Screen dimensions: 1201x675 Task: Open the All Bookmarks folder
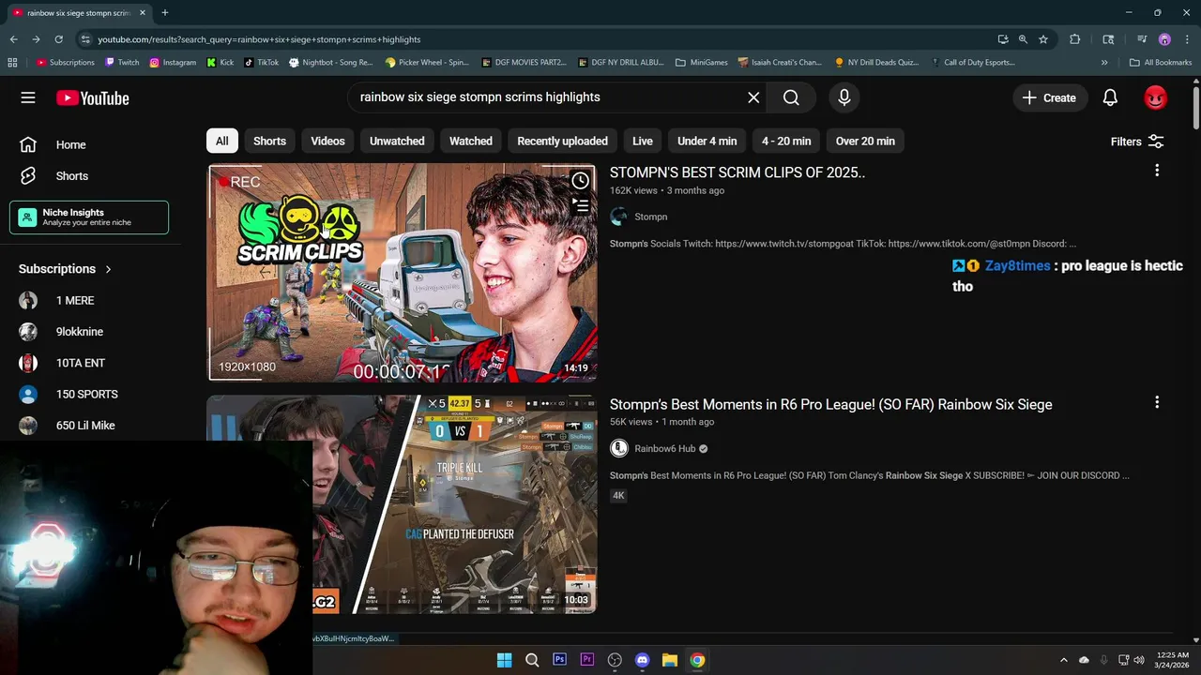(x=1161, y=63)
